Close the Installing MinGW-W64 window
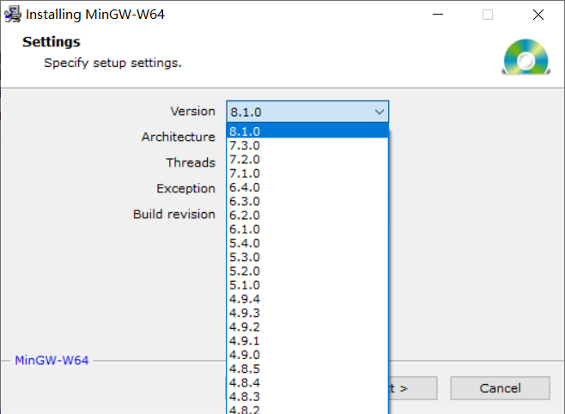This screenshot has width=565, height=414. [538, 15]
